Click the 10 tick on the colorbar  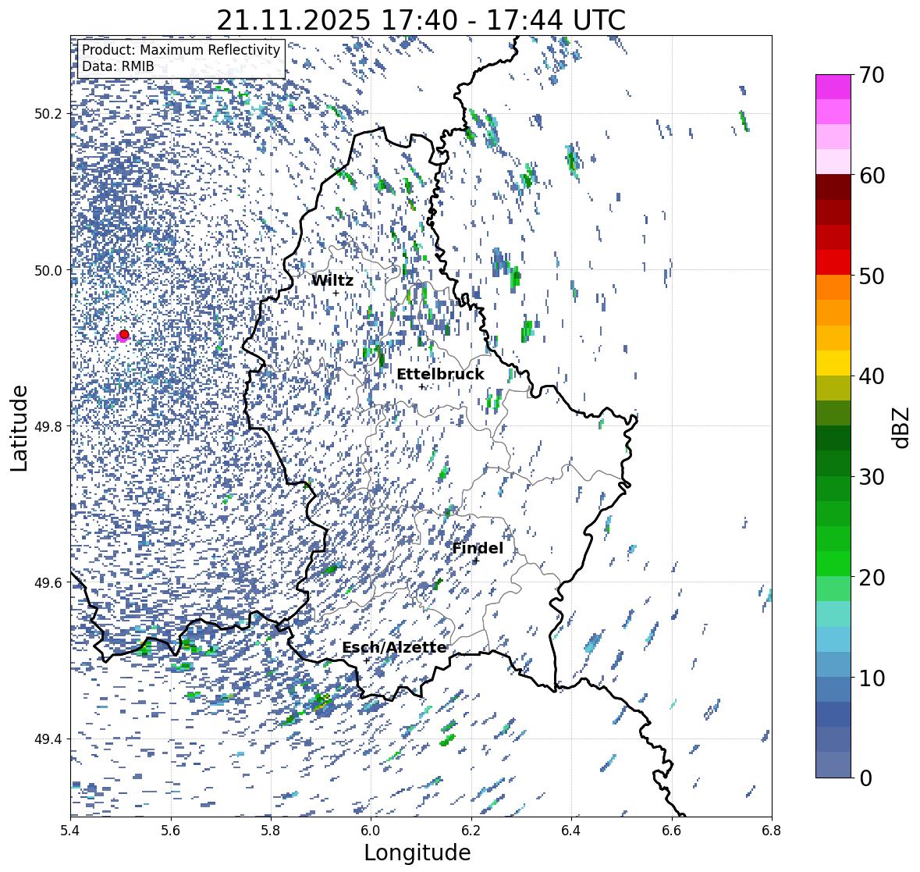(872, 678)
